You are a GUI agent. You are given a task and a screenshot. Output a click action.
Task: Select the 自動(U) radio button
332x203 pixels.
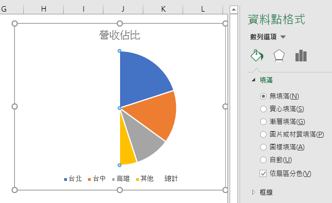click(x=263, y=160)
